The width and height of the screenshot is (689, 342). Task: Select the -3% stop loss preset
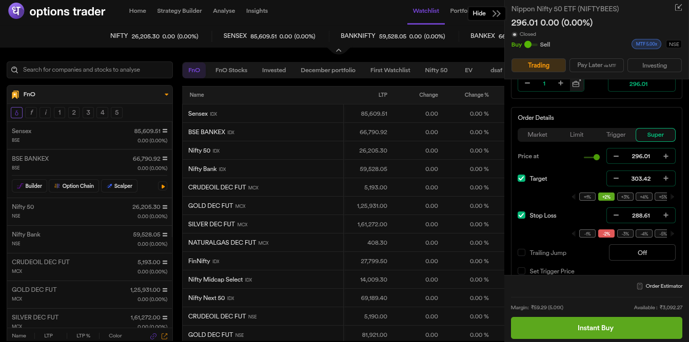click(x=625, y=233)
